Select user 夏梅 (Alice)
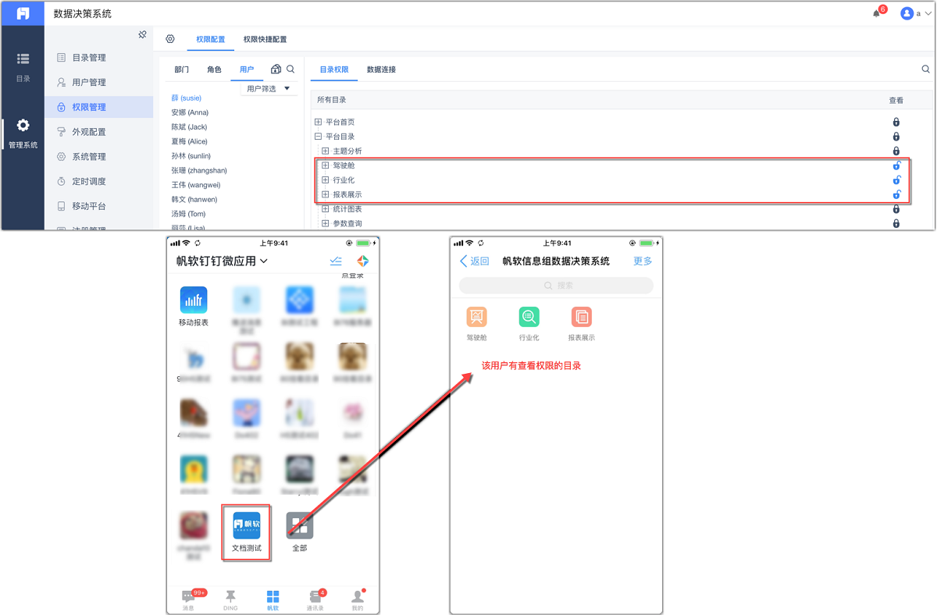Viewport: 937px width, 615px height. 190,141
